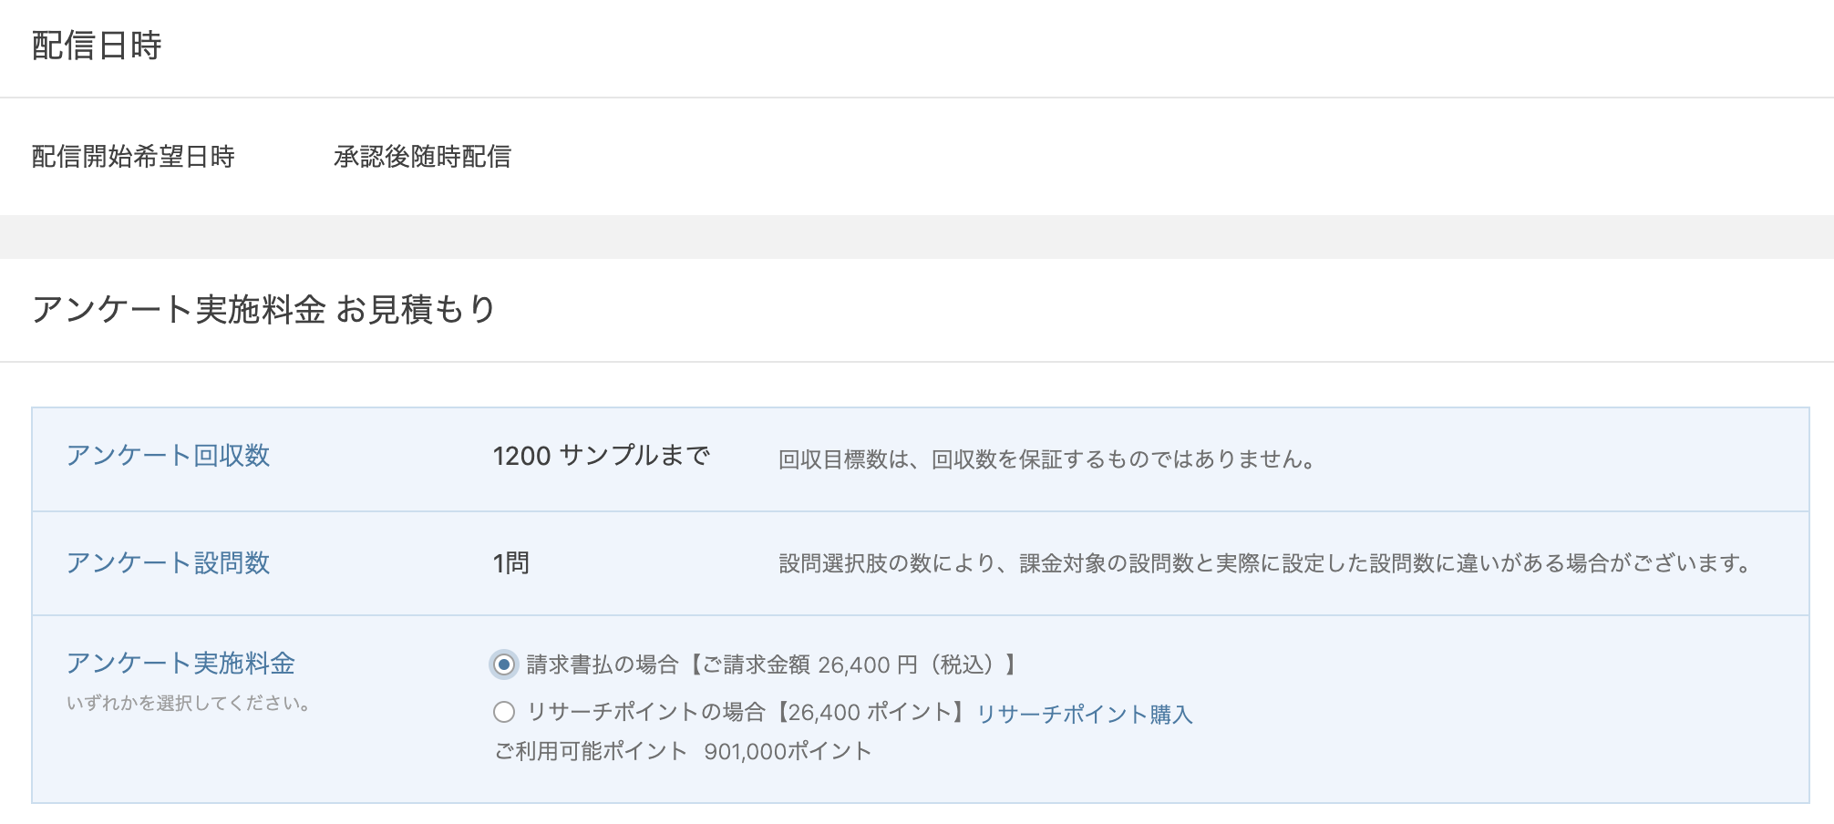Select the 請求書払の場合 radio button

[504, 664]
